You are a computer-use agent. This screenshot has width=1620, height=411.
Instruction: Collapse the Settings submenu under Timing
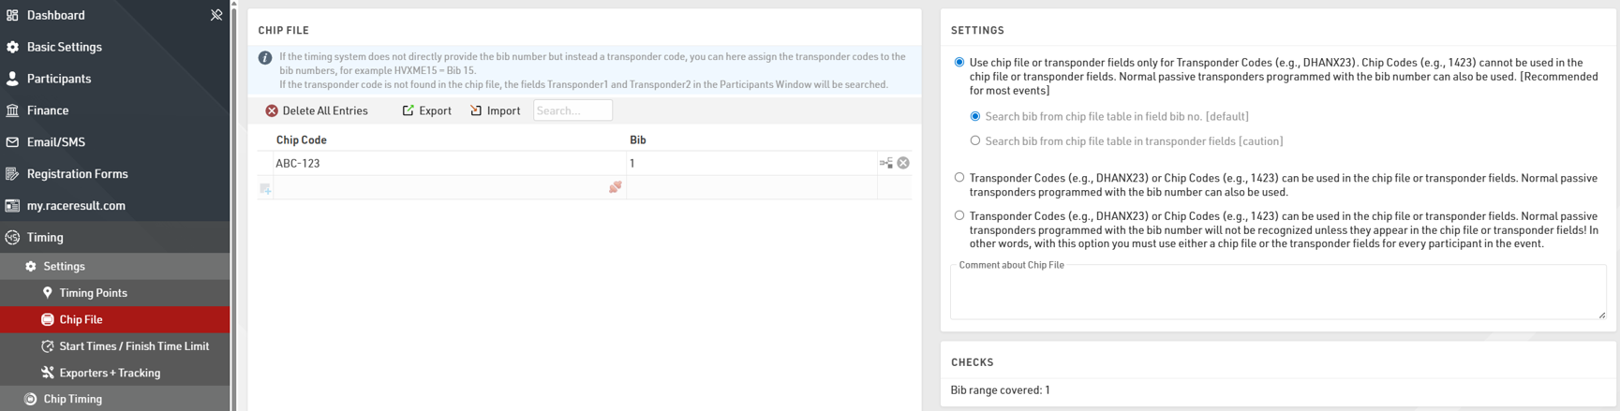[64, 266]
